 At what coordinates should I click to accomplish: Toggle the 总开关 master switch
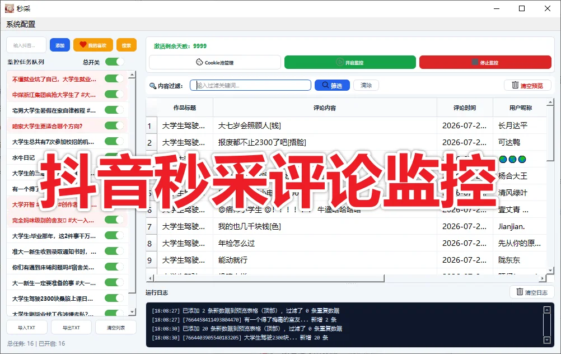pyautogui.click(x=114, y=62)
